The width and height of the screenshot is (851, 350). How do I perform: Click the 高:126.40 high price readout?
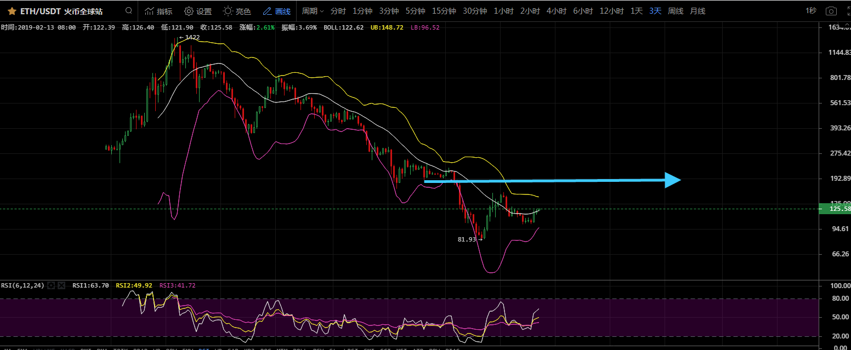click(138, 27)
